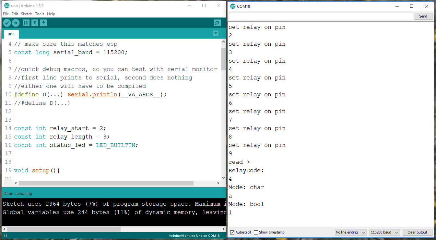Screen dimensions: 436x240
Task: Click the Verify sketch checkmark icon
Action: point(7,23)
